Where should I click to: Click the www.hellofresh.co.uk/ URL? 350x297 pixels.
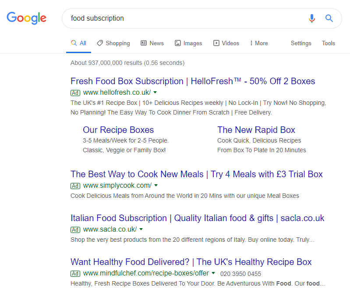[117, 92]
